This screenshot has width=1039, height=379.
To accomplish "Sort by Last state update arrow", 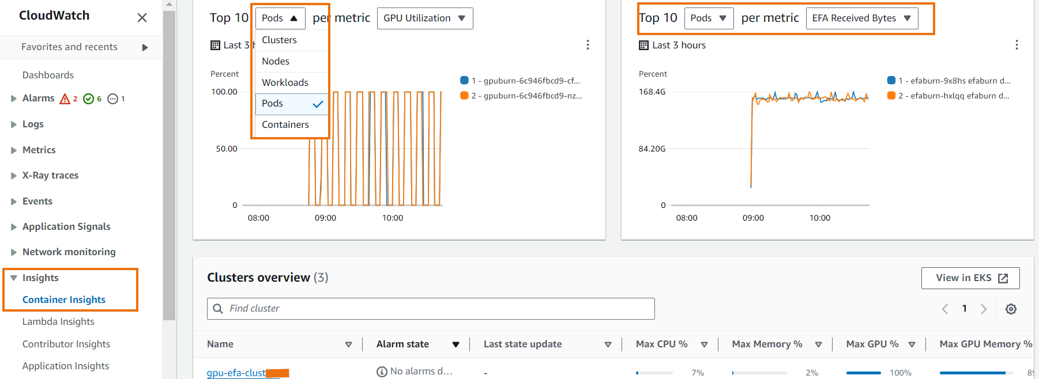I will coord(608,344).
